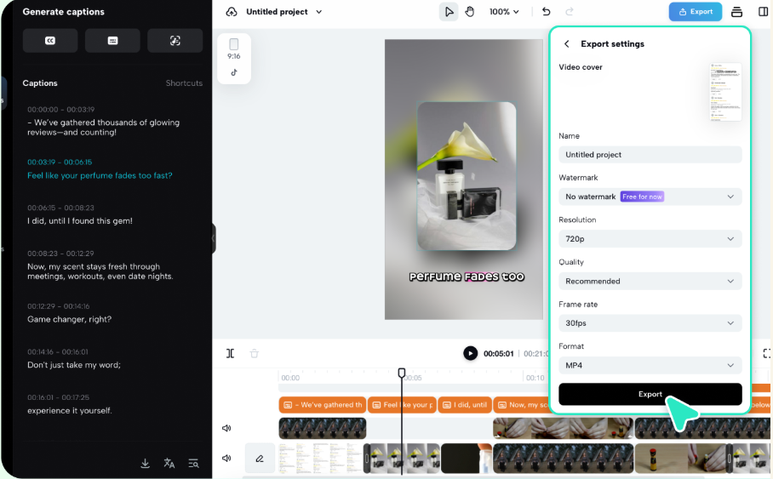The height and width of the screenshot is (479, 773).
Task: Click the 00:05 mark on timeline ruler
Action: coord(413,378)
